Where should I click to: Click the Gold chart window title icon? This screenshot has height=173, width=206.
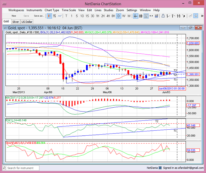coord(5,28)
